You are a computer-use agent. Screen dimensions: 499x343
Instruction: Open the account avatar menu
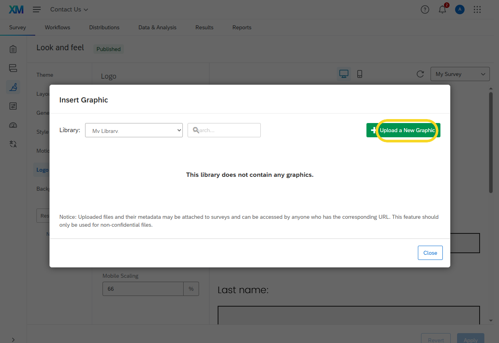coord(459,9)
